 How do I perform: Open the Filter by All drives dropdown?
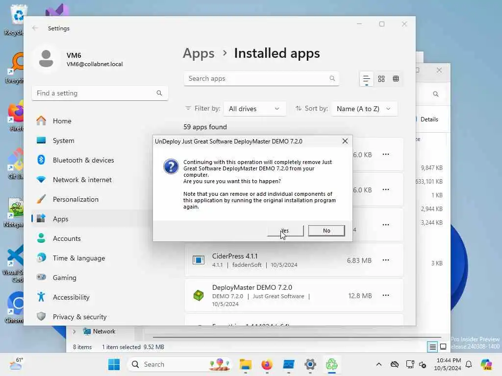[254, 109]
